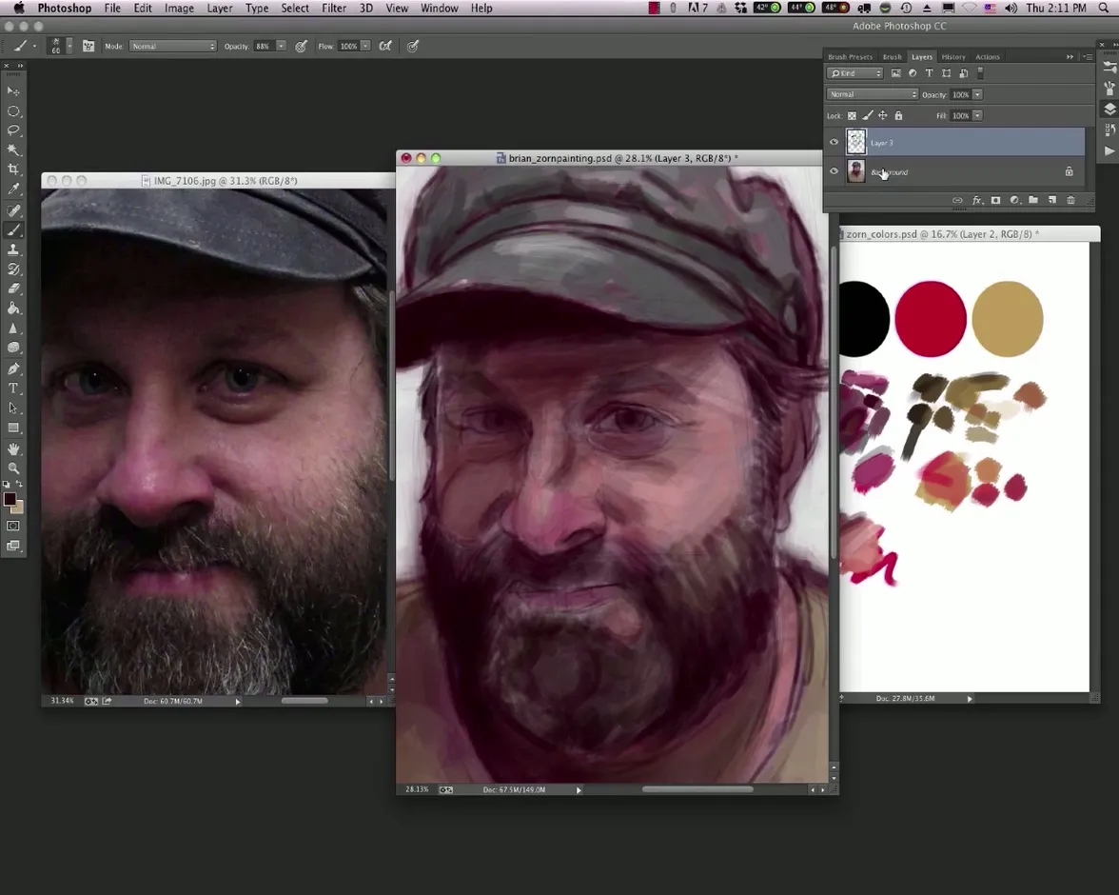Select the Crop tool in toolbar
The width and height of the screenshot is (1119, 895).
tap(13, 169)
